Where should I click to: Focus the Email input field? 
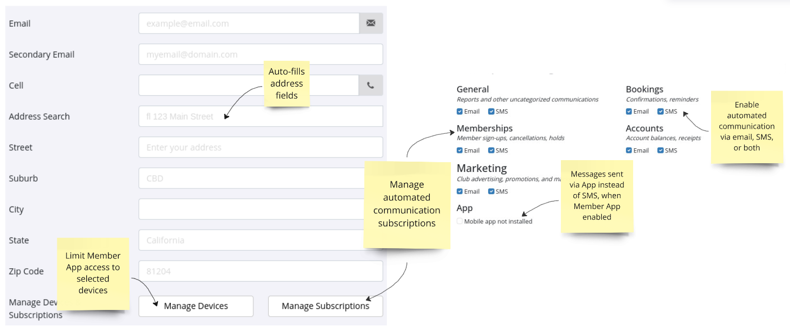point(249,23)
